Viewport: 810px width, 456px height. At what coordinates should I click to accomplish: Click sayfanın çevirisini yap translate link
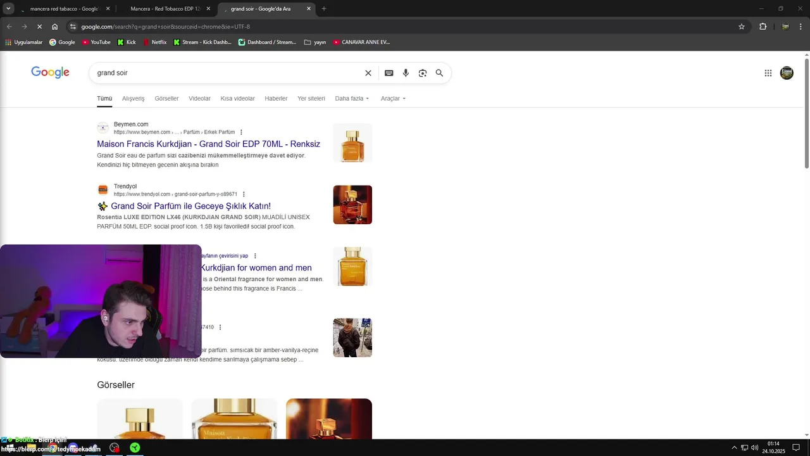point(225,256)
